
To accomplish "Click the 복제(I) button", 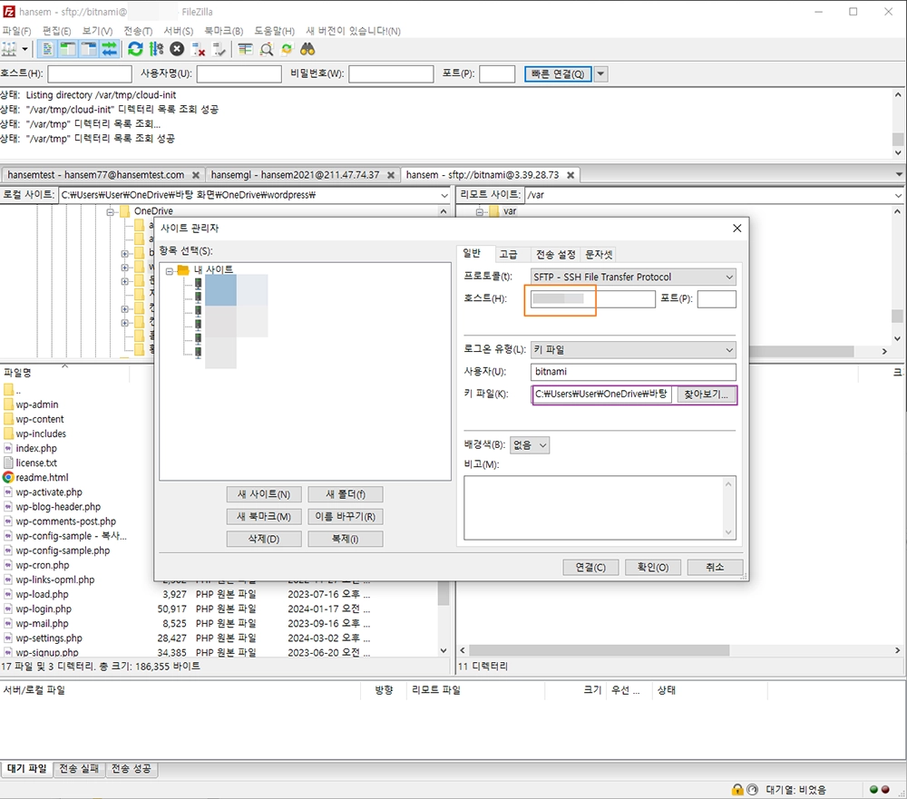I will point(346,539).
